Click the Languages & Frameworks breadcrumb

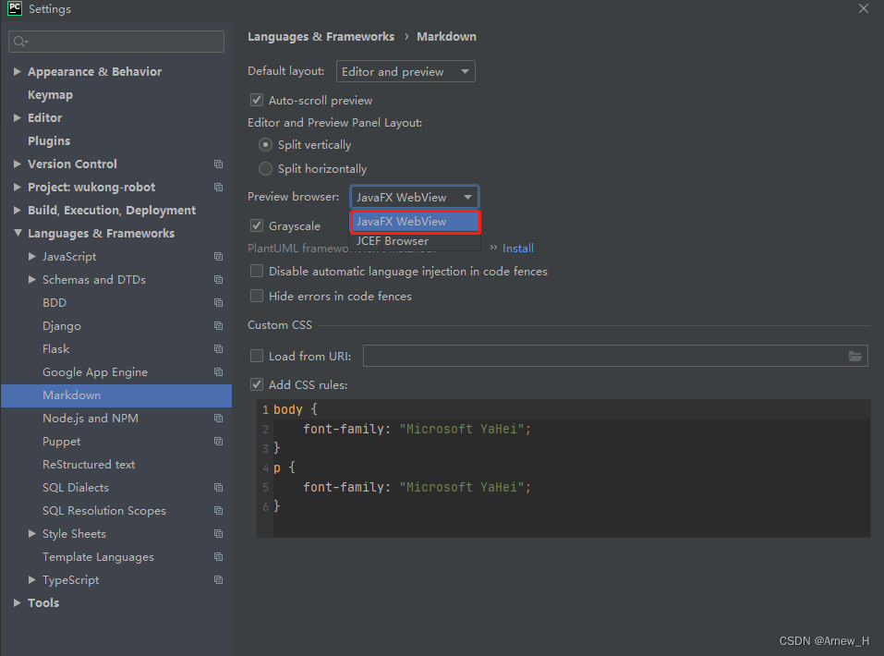click(321, 36)
